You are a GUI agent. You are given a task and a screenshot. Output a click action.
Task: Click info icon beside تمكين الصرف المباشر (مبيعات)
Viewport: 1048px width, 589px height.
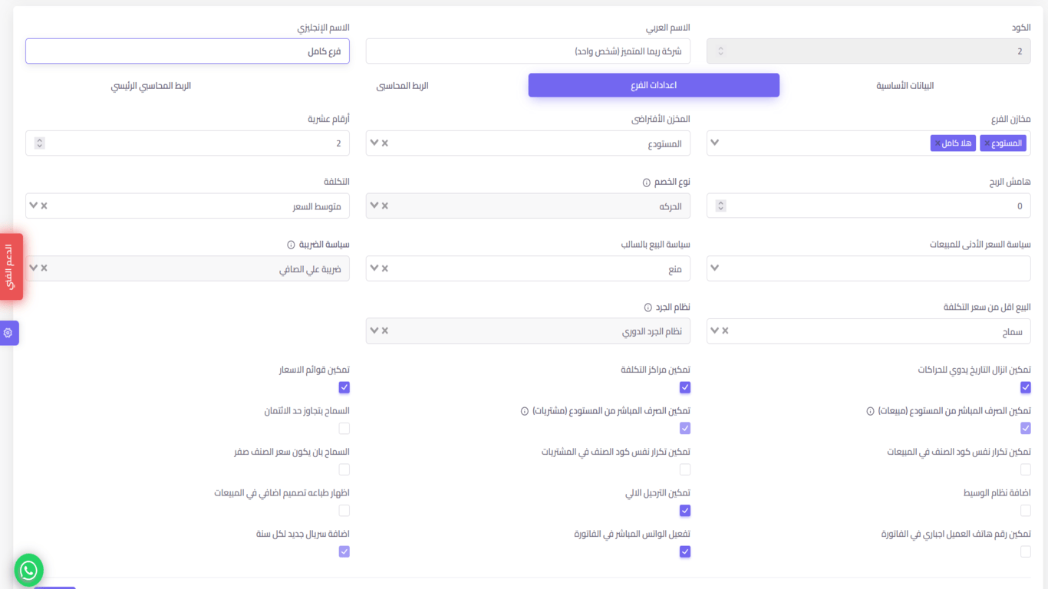pyautogui.click(x=870, y=411)
